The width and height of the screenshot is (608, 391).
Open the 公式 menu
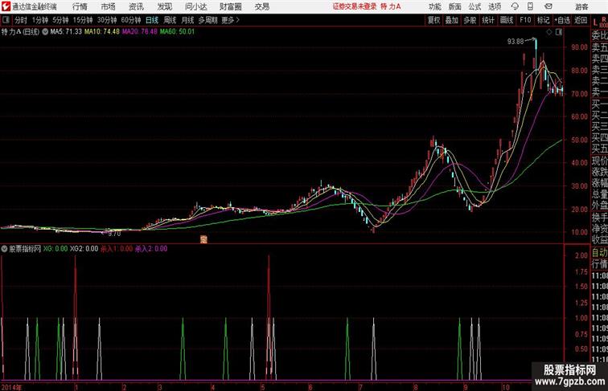tap(474, 6)
